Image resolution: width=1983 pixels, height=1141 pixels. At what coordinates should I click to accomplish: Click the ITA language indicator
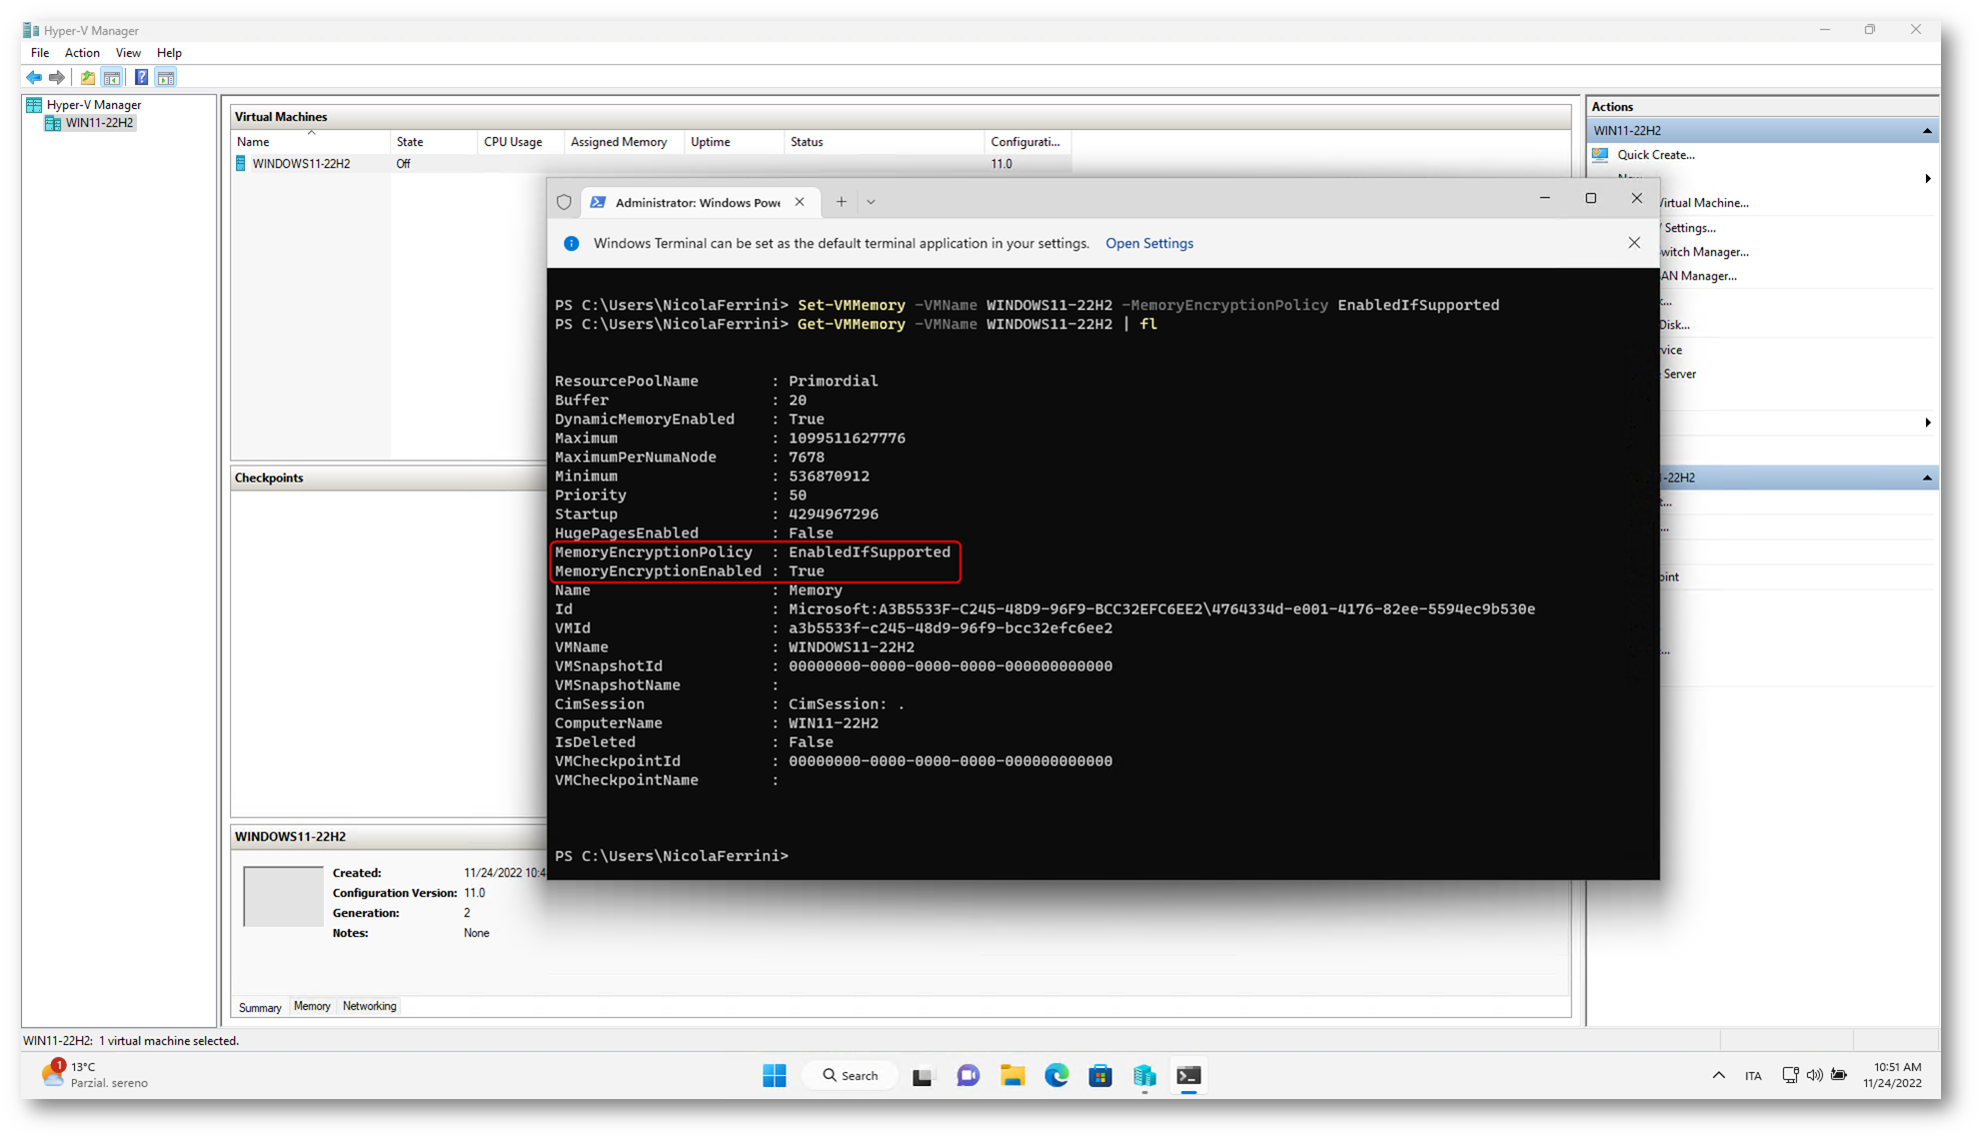click(x=1753, y=1076)
